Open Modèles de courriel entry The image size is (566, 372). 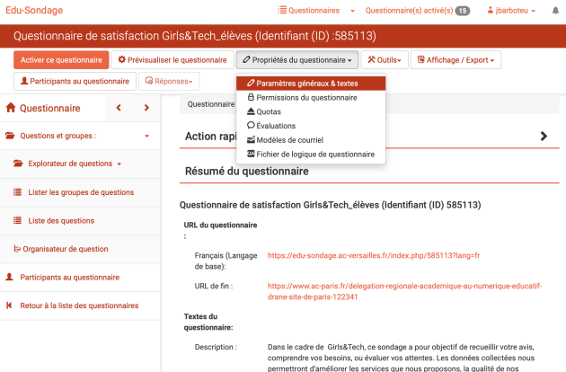tap(311, 140)
